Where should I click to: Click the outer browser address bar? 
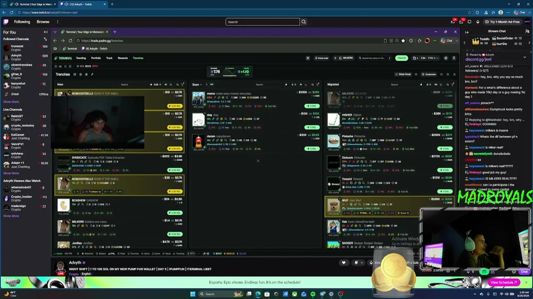(245, 12)
